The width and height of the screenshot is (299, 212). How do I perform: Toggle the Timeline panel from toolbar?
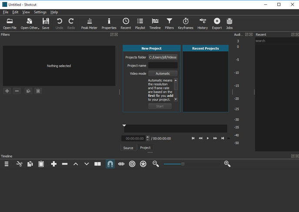point(155,23)
